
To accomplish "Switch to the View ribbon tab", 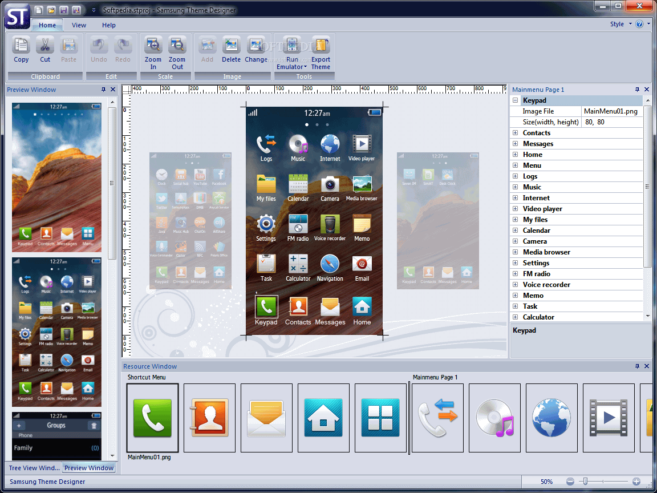I will (x=79, y=25).
